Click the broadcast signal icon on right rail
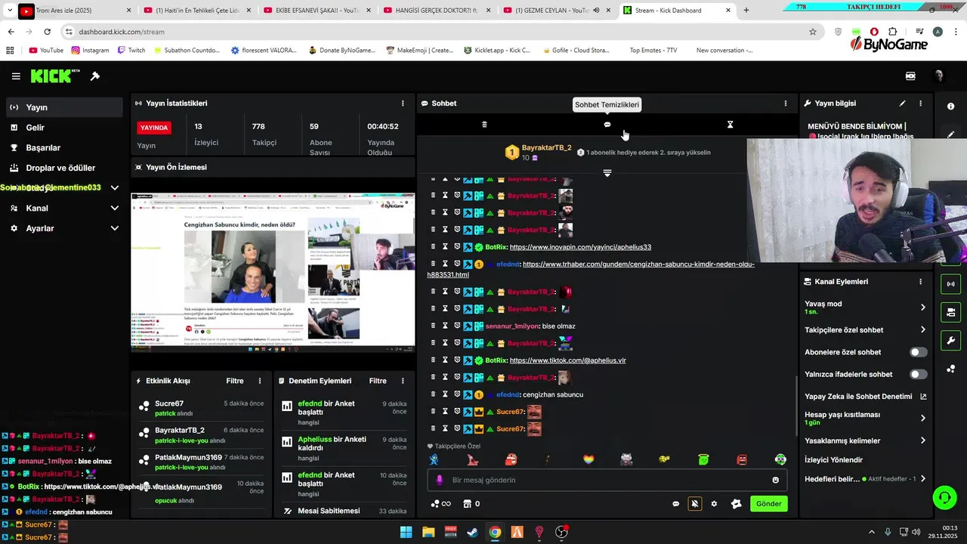This screenshot has width=967, height=544. tap(950, 284)
